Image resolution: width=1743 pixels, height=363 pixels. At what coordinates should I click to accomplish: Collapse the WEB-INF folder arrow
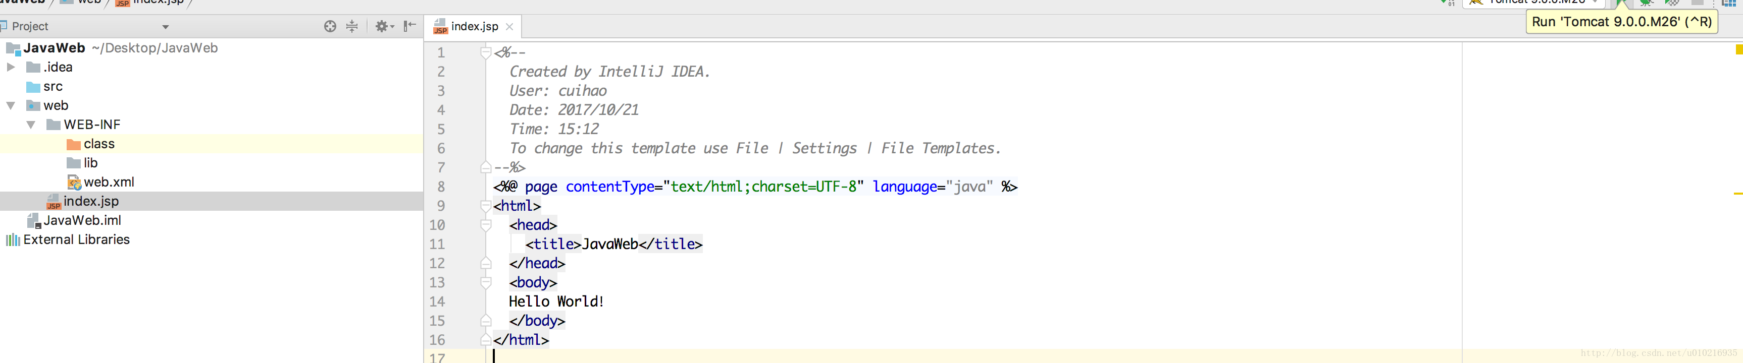tap(31, 125)
